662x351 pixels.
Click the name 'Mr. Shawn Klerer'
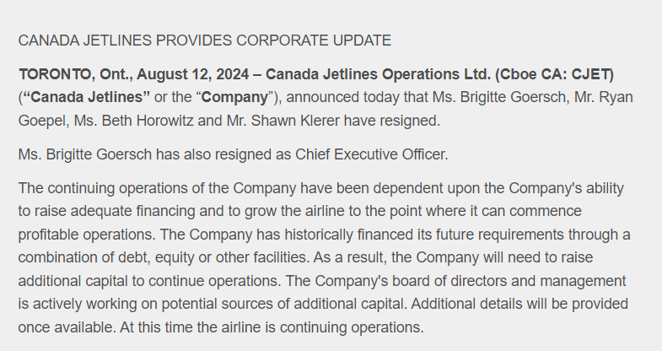283,121
